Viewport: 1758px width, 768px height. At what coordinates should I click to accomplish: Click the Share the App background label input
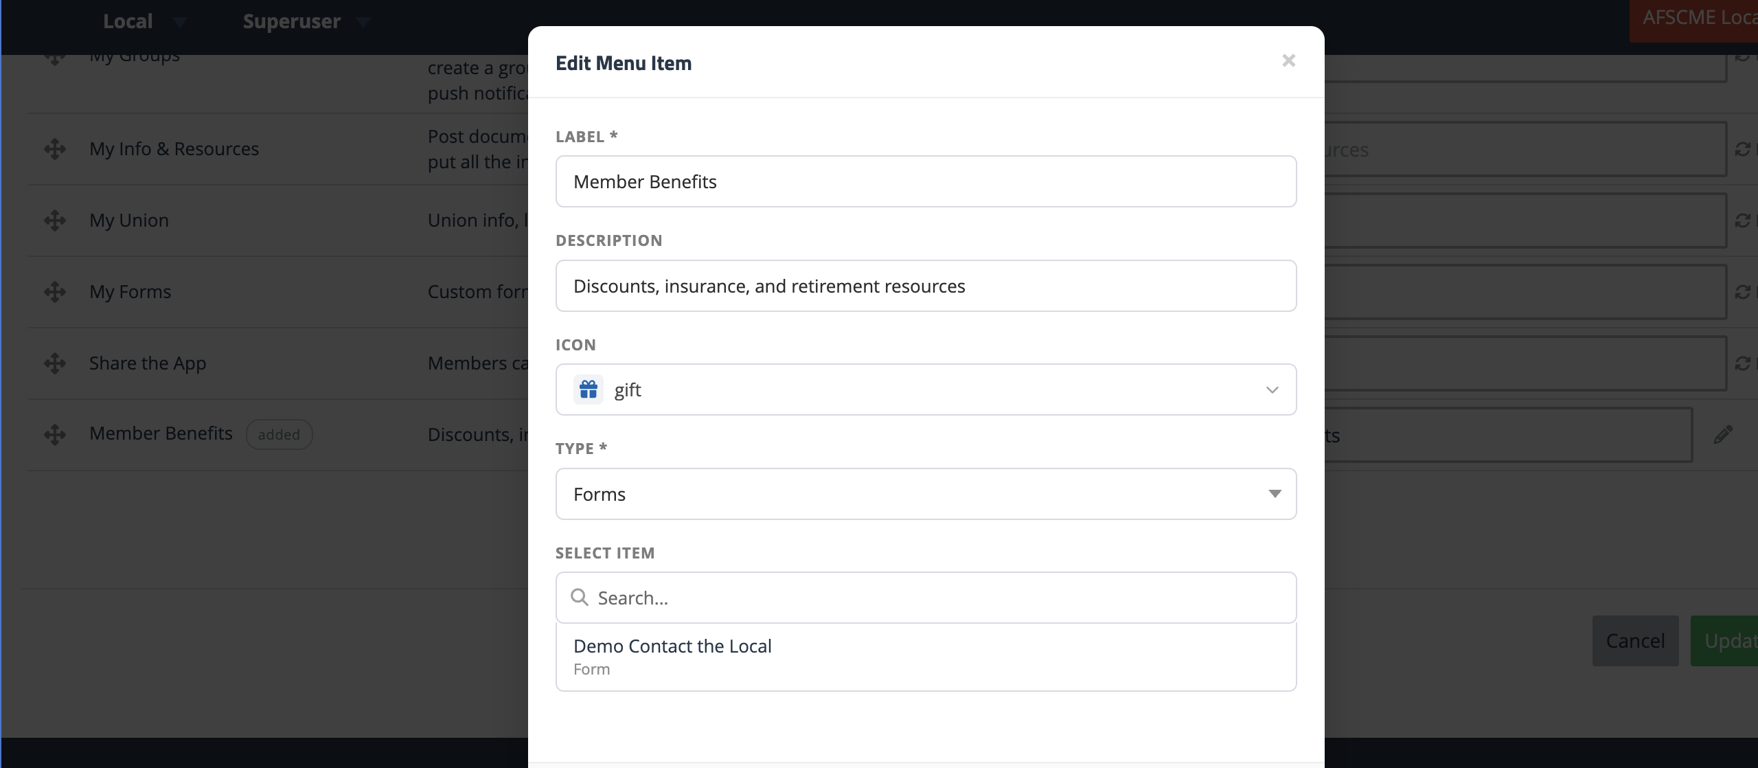tap(1525, 363)
